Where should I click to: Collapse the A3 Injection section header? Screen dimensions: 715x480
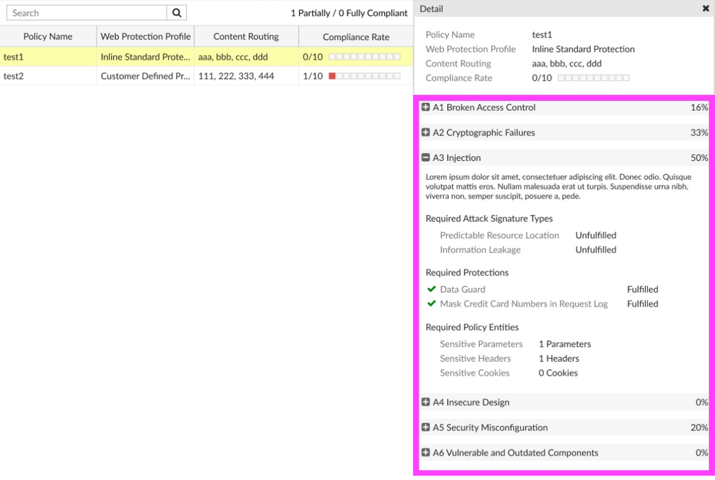tap(564, 158)
